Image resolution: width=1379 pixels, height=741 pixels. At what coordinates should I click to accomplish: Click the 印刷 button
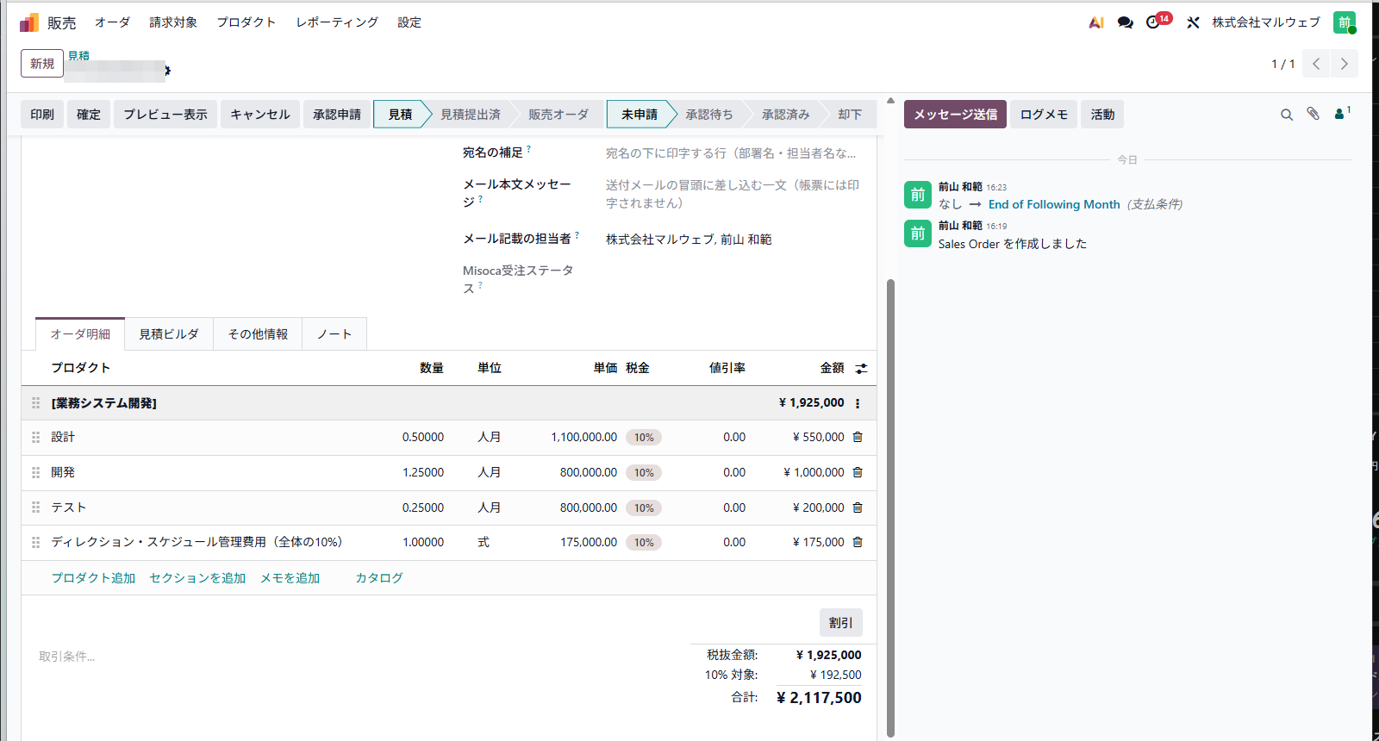click(42, 115)
